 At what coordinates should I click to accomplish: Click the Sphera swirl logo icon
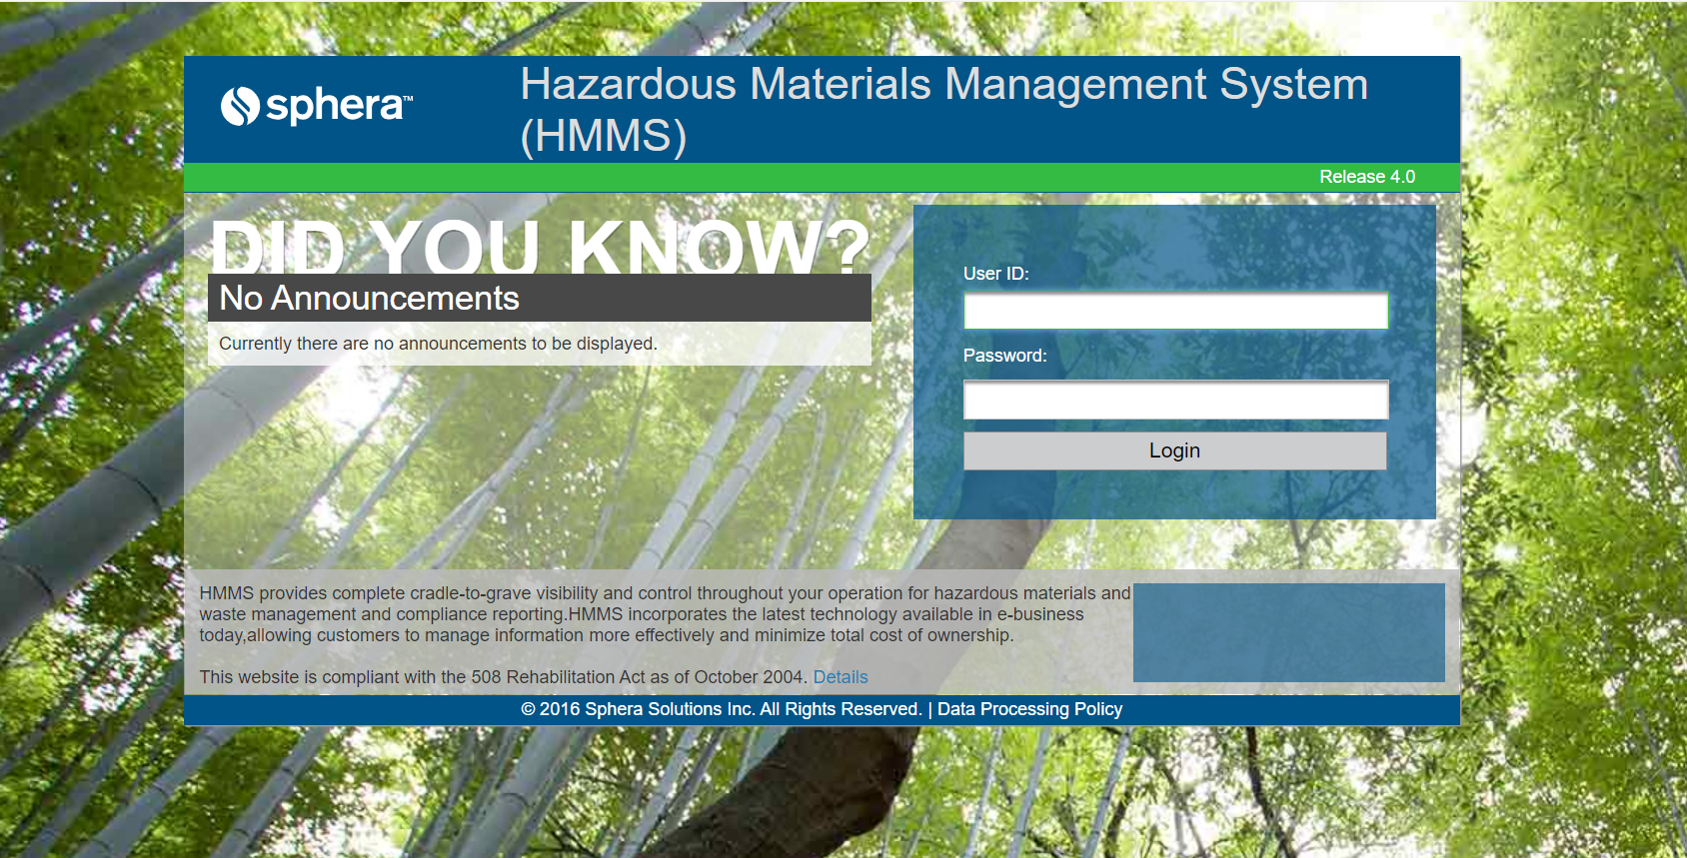point(240,106)
